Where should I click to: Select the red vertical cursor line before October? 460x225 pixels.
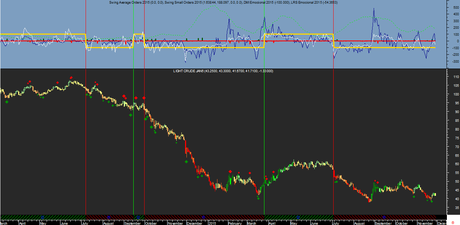point(145,164)
